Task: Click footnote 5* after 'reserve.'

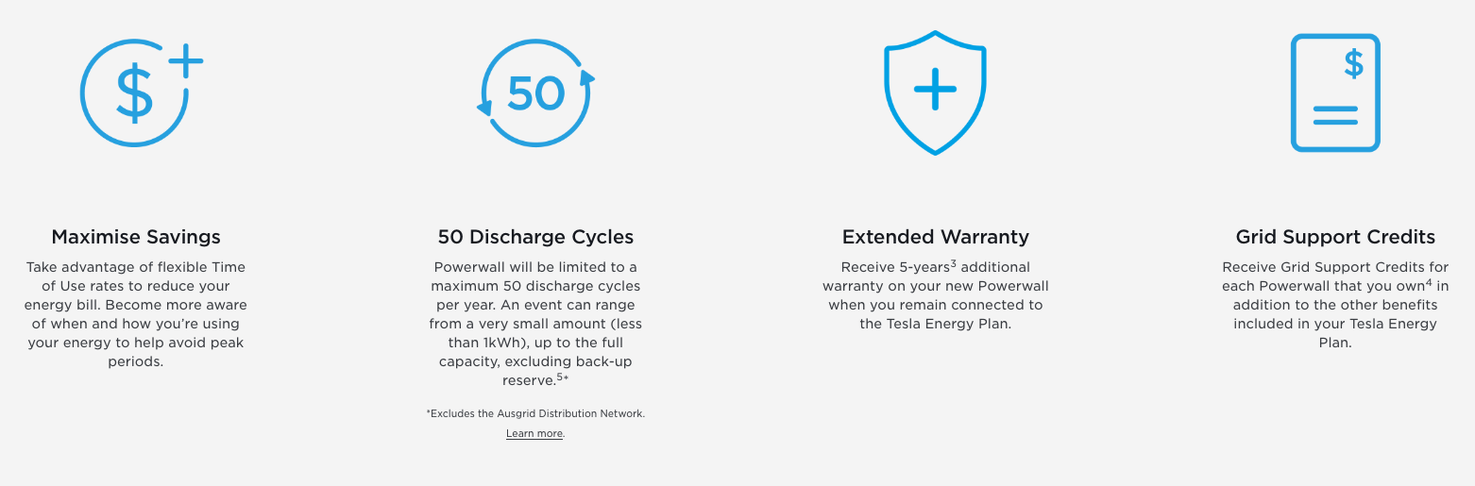Action: coord(563,377)
